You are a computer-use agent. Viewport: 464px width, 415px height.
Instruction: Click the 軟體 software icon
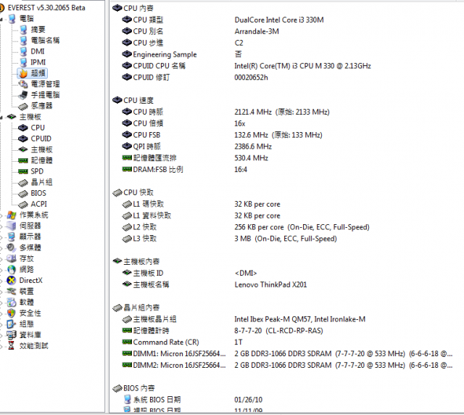pyautogui.click(x=12, y=302)
